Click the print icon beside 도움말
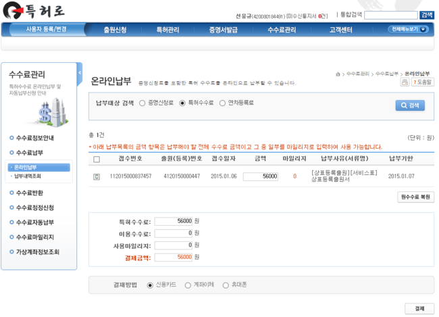 tap(404, 82)
